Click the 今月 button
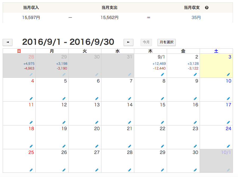The height and width of the screenshot is (177, 238). (146, 42)
